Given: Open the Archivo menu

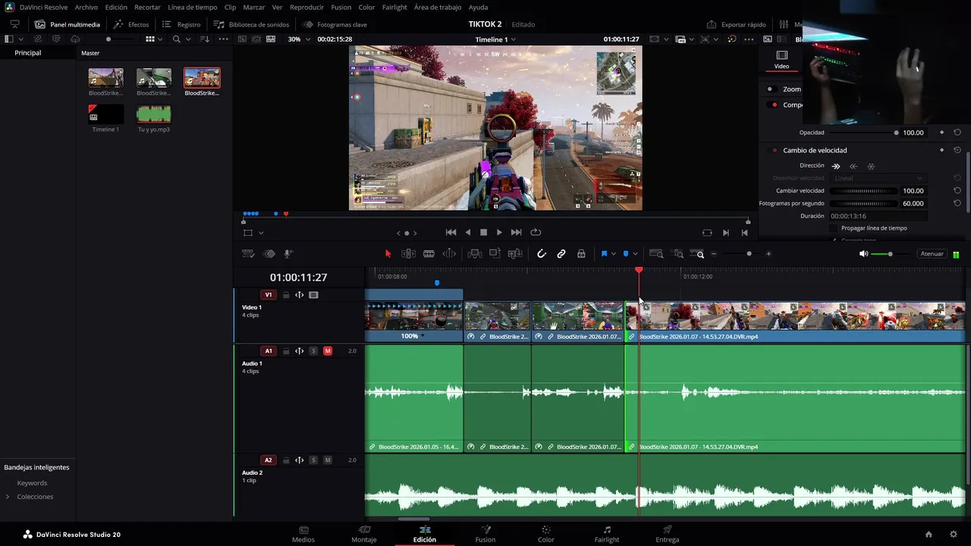Looking at the screenshot, I should tap(86, 7).
